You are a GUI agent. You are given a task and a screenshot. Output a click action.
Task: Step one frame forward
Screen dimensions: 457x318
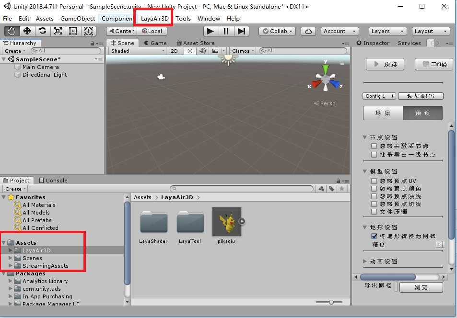click(x=241, y=31)
